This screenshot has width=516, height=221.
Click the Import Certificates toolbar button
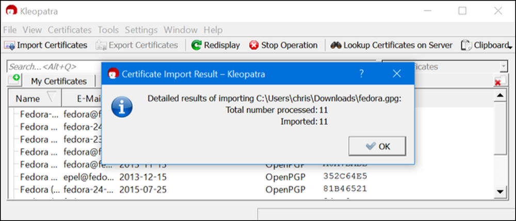(x=46, y=45)
